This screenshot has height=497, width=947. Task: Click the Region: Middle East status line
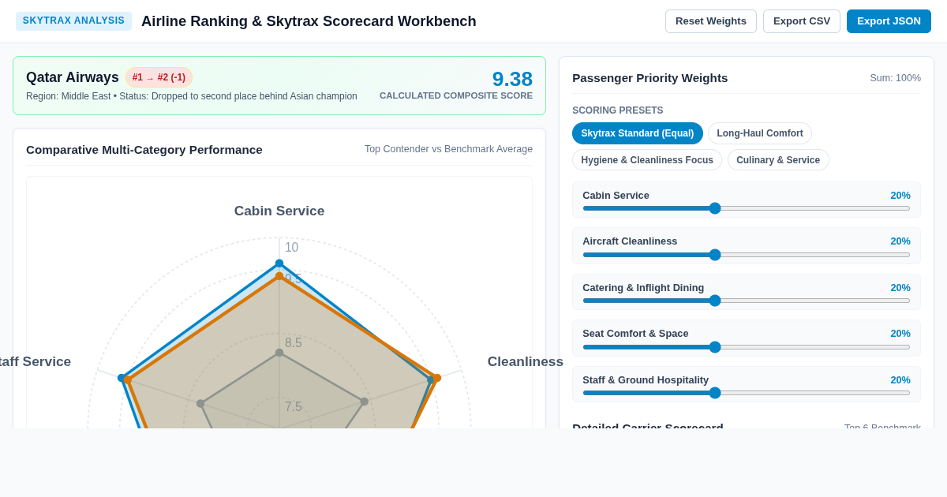tap(192, 96)
